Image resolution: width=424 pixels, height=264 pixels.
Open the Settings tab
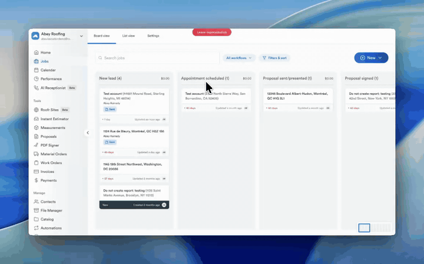coord(153,36)
